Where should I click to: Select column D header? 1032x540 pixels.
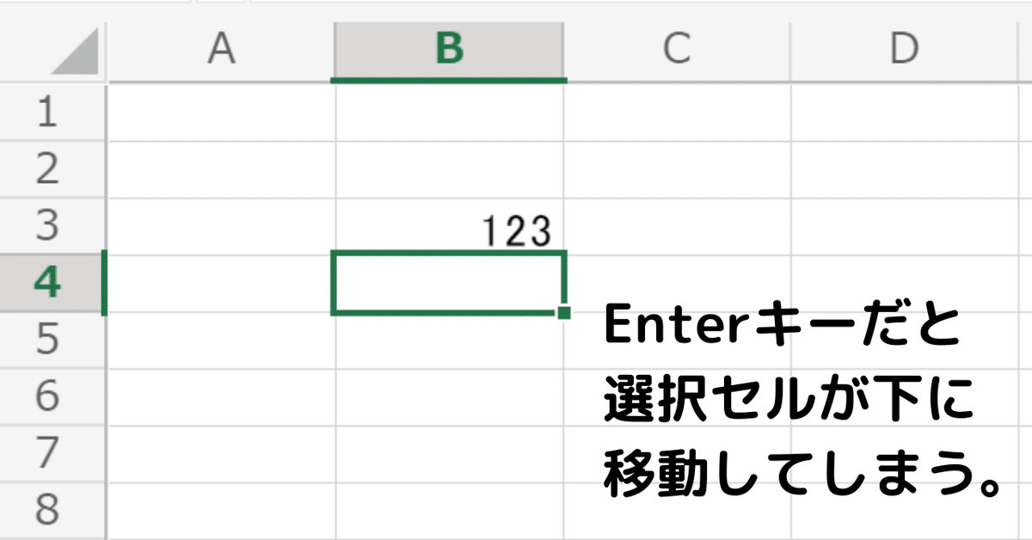(x=905, y=50)
